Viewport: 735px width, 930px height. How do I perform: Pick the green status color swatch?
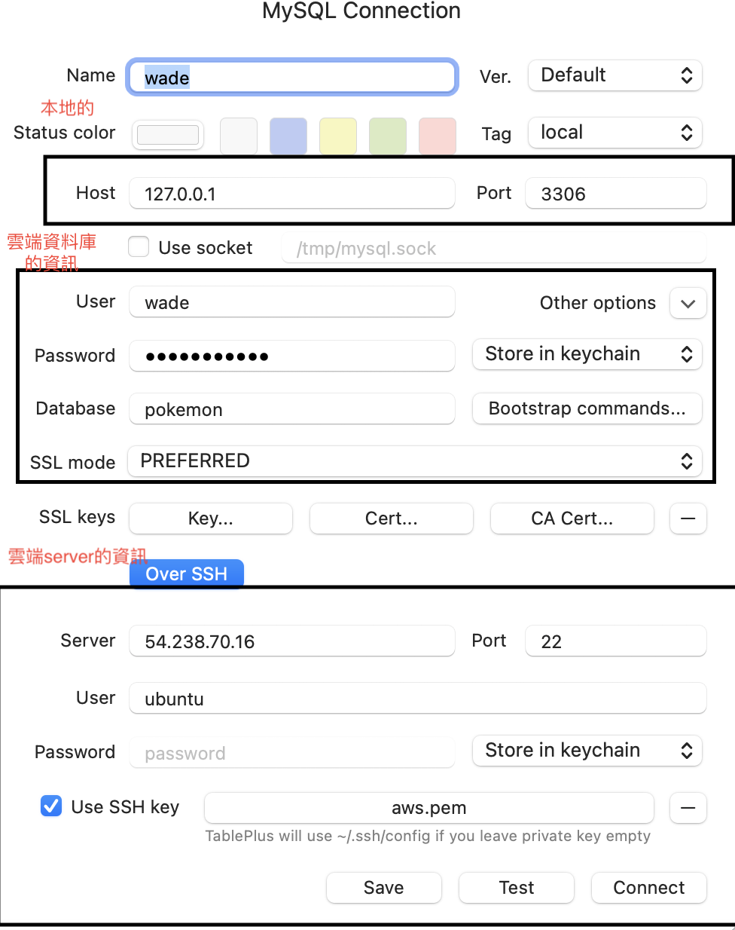click(x=388, y=136)
